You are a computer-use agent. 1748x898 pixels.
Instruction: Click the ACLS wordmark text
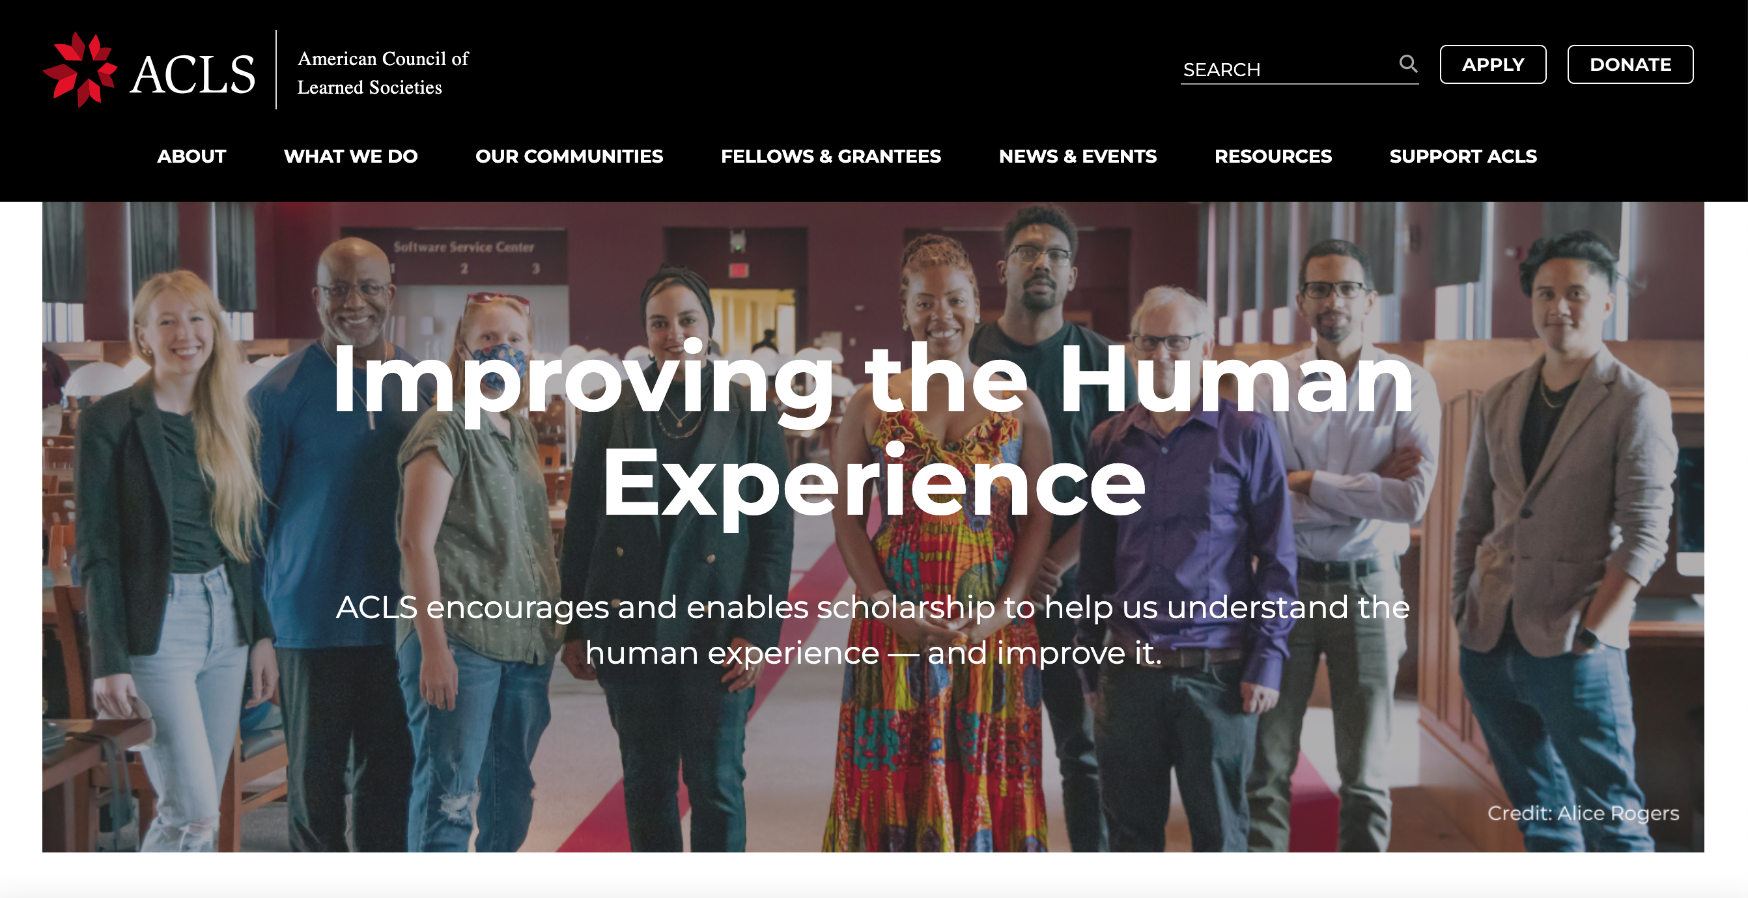tap(193, 74)
